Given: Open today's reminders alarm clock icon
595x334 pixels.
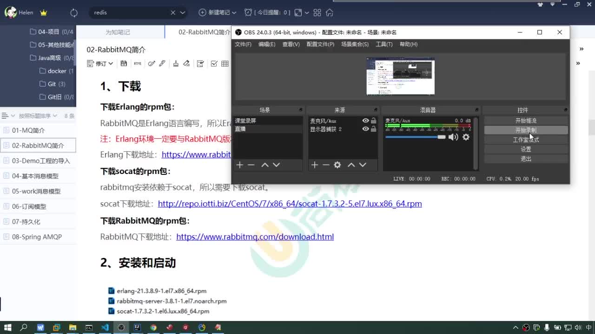Looking at the screenshot, I should (248, 13).
